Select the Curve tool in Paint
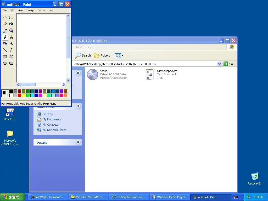Viewport: 268px width, 201px height. pos(12,50)
